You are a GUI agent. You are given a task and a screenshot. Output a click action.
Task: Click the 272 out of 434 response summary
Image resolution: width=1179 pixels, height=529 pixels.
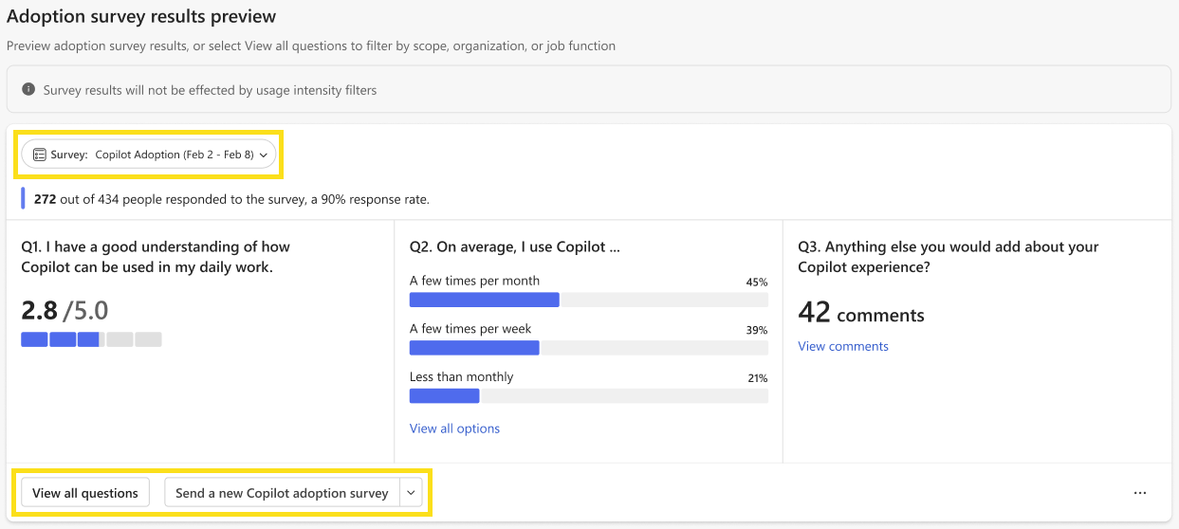pos(231,199)
